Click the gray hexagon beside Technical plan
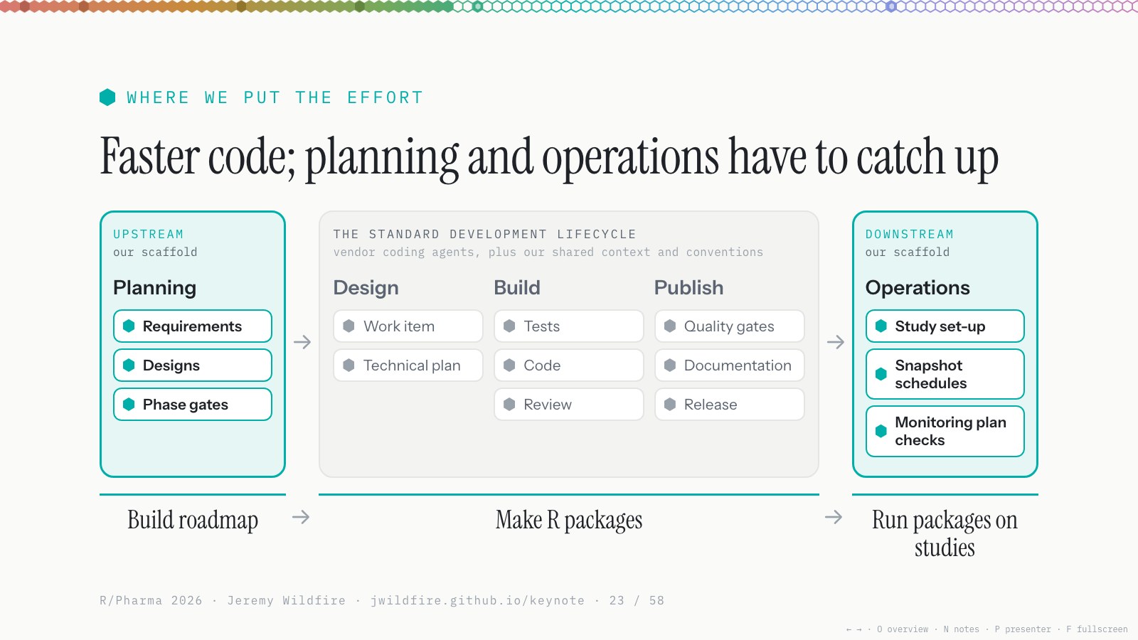1138x640 pixels. (x=349, y=365)
